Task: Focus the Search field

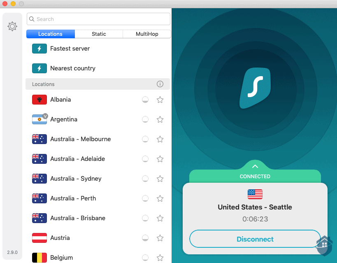Action: click(x=98, y=19)
